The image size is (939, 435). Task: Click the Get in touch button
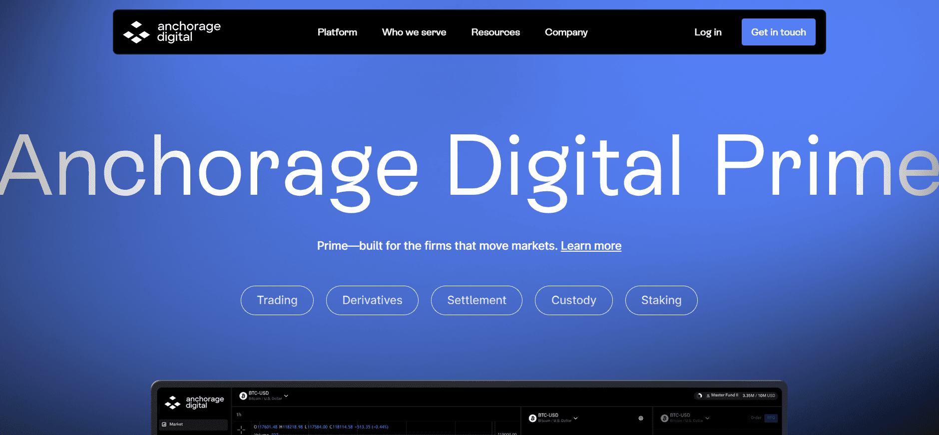pos(778,32)
